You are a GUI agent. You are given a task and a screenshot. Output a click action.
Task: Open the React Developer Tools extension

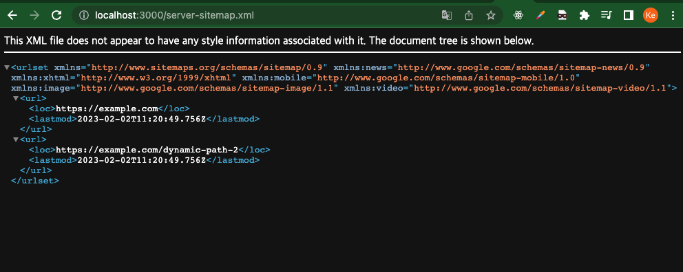coord(518,16)
